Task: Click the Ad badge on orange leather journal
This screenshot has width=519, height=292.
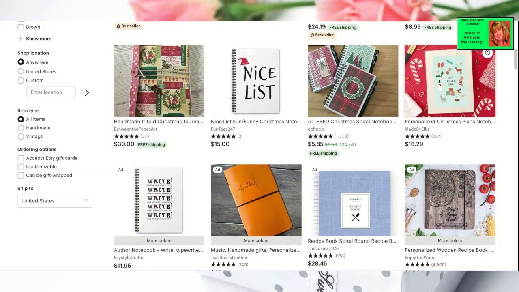Action: pyautogui.click(x=218, y=170)
